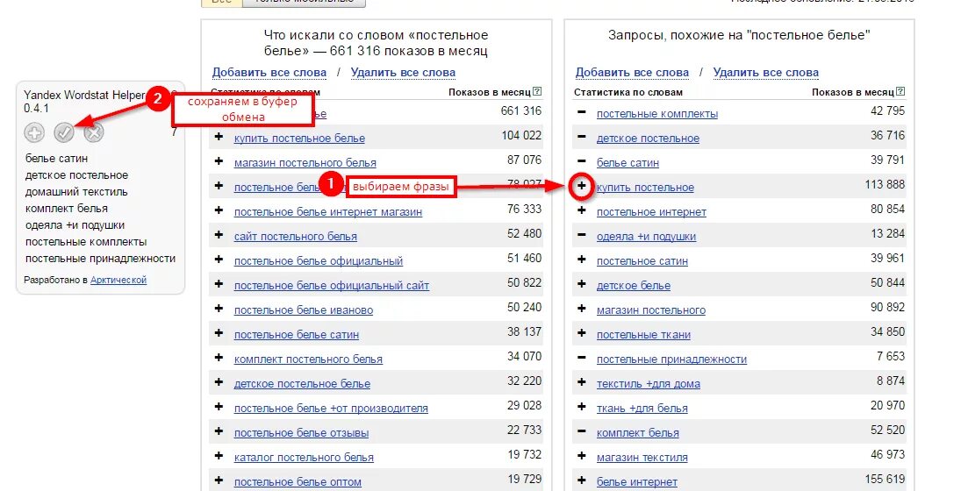Click plus beside 'постельное сатин'

(x=582, y=259)
